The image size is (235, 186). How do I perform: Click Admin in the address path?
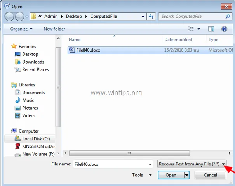(51, 16)
